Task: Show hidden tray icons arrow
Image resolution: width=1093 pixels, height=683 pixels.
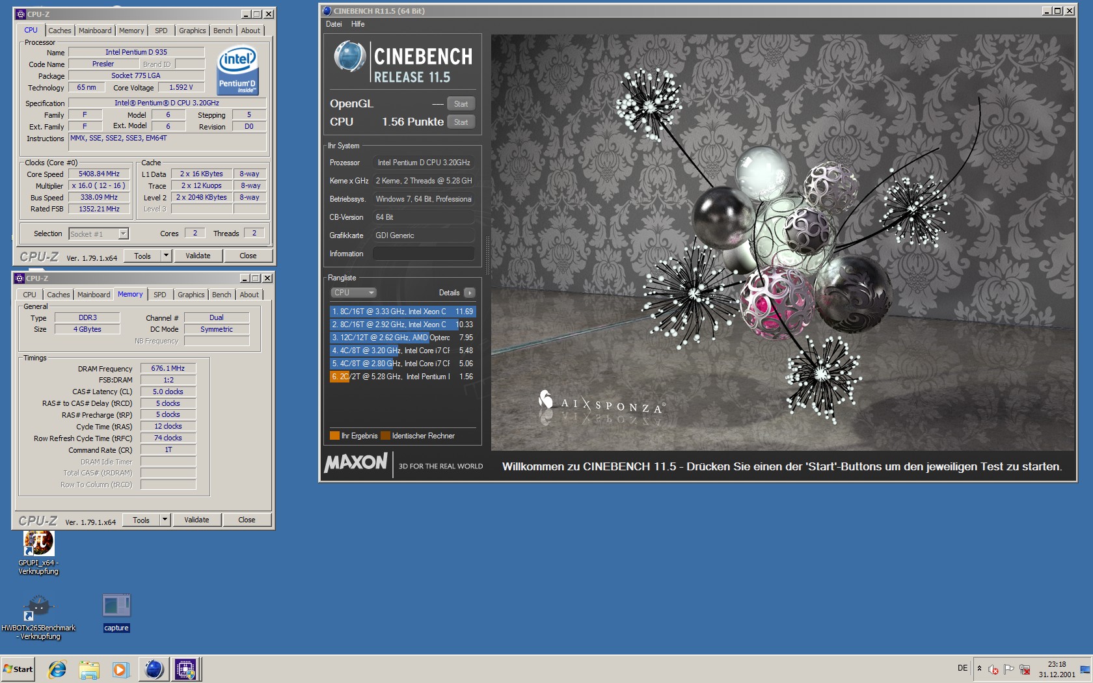Action: [979, 669]
